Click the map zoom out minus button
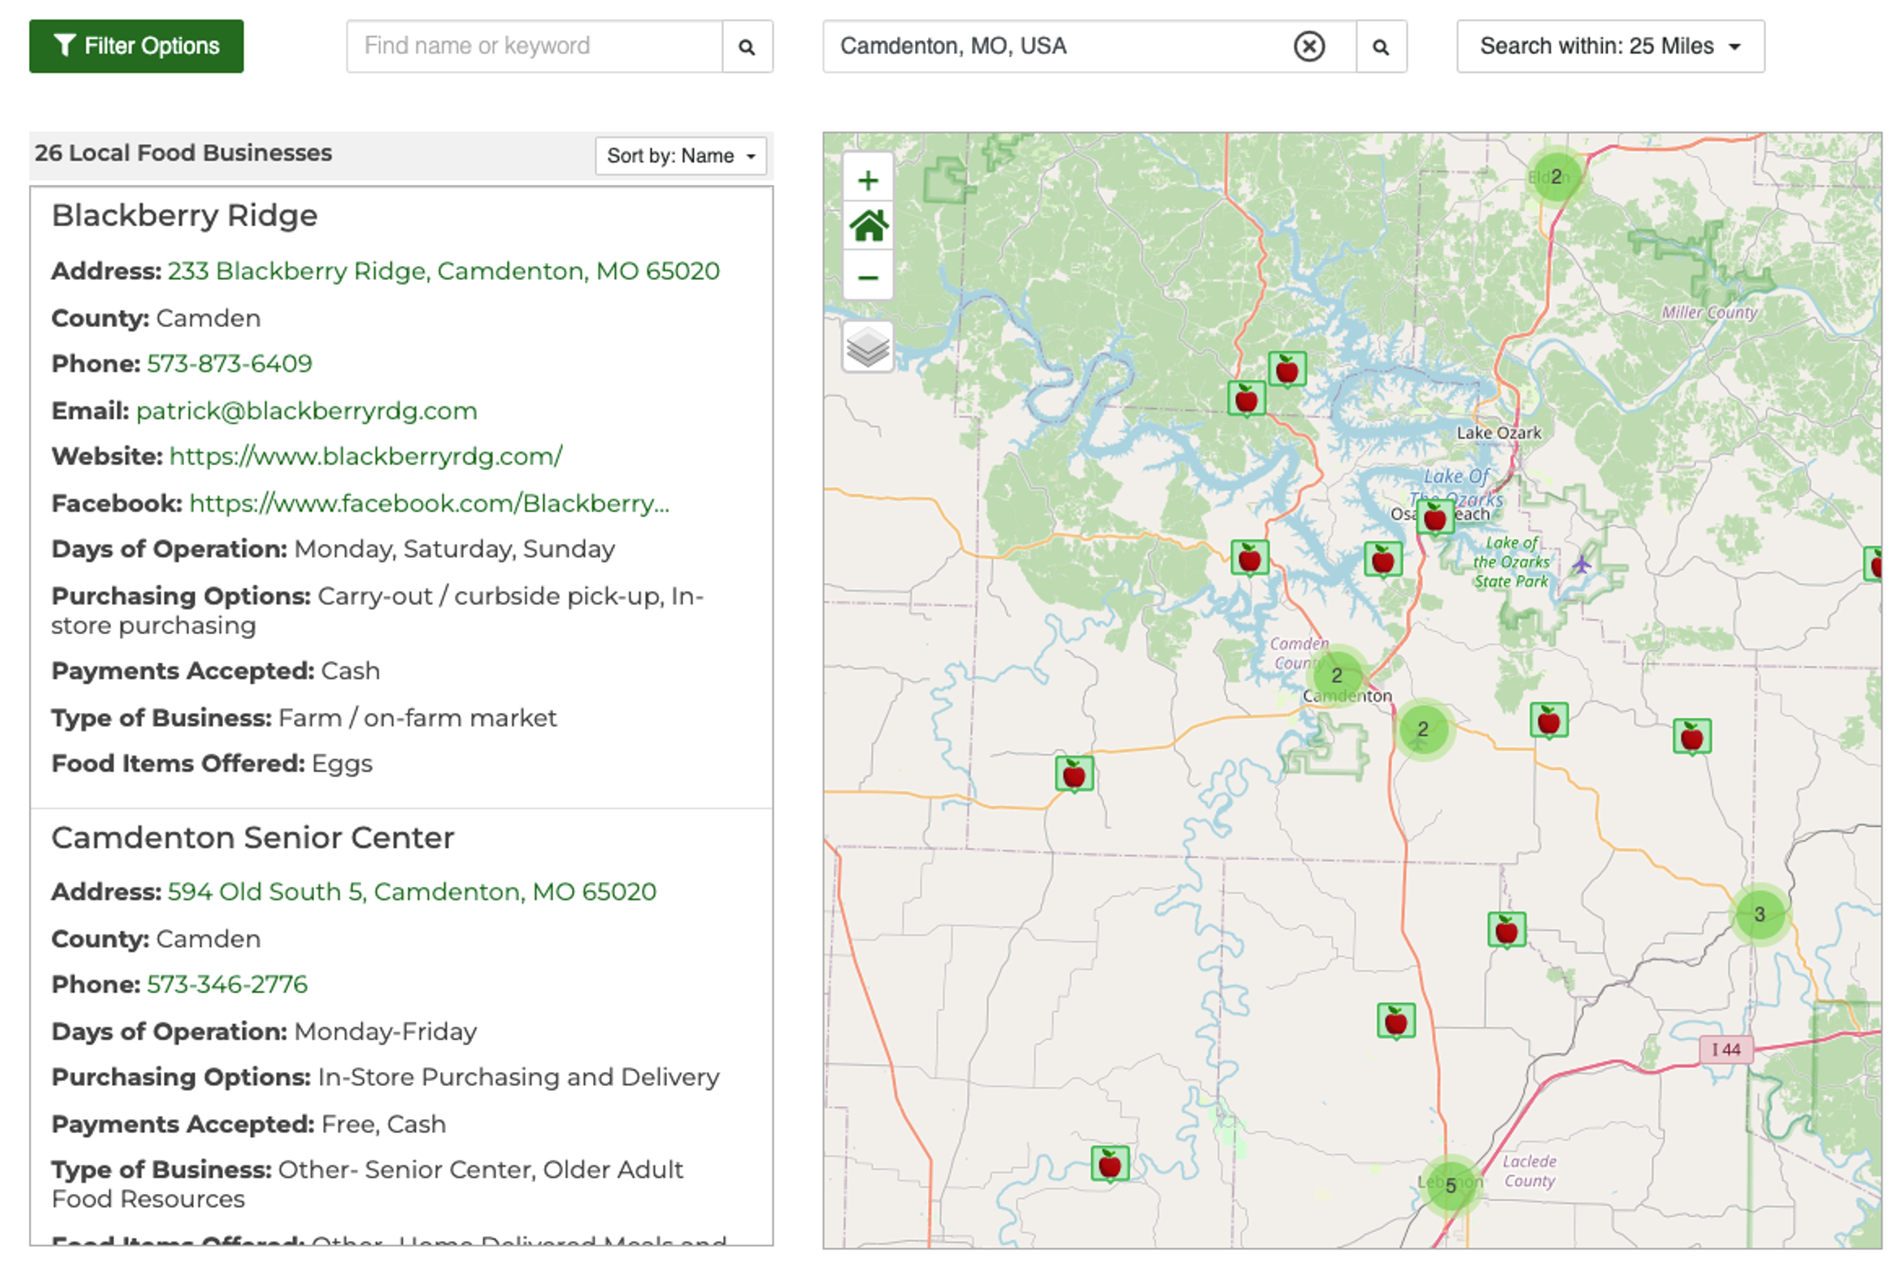The width and height of the screenshot is (1899, 1261). [867, 278]
